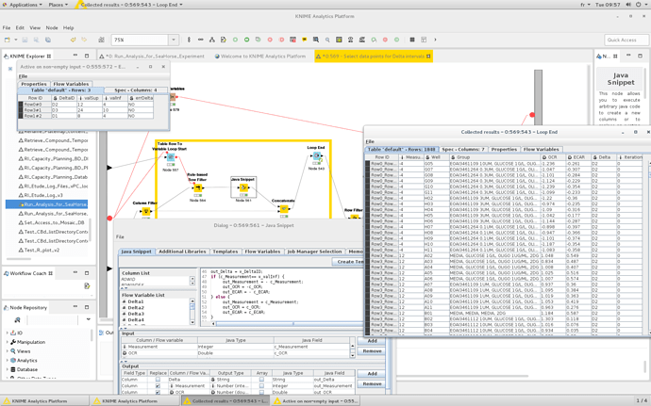Image resolution: width=651 pixels, height=406 pixels.
Task: Expand the Manipulation category in Node Repository
Action: click(x=7, y=342)
